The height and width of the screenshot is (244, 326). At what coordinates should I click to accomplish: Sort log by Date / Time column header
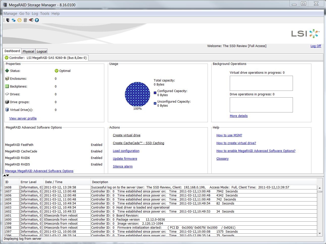67,182
